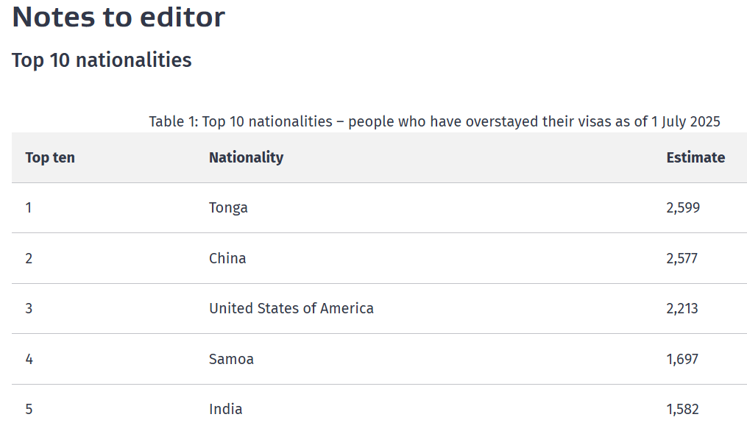Click the "Top ten" column header
The image size is (747, 431).
[50, 157]
